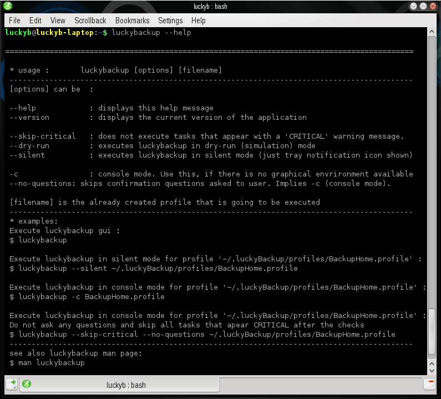The height and width of the screenshot is (399, 441).
Task: Maximize the terminal window
Action: (423, 6)
